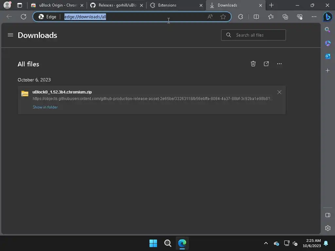The image size is (335, 251).
Task: Close the Releases gorhill tab
Action: pyautogui.click(x=141, y=5)
